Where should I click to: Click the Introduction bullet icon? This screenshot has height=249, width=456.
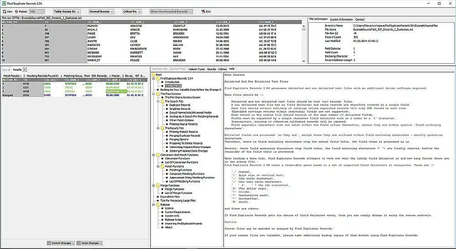pos(163,82)
